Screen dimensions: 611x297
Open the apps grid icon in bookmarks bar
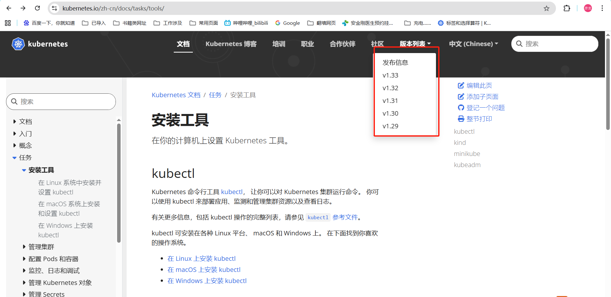click(8, 23)
